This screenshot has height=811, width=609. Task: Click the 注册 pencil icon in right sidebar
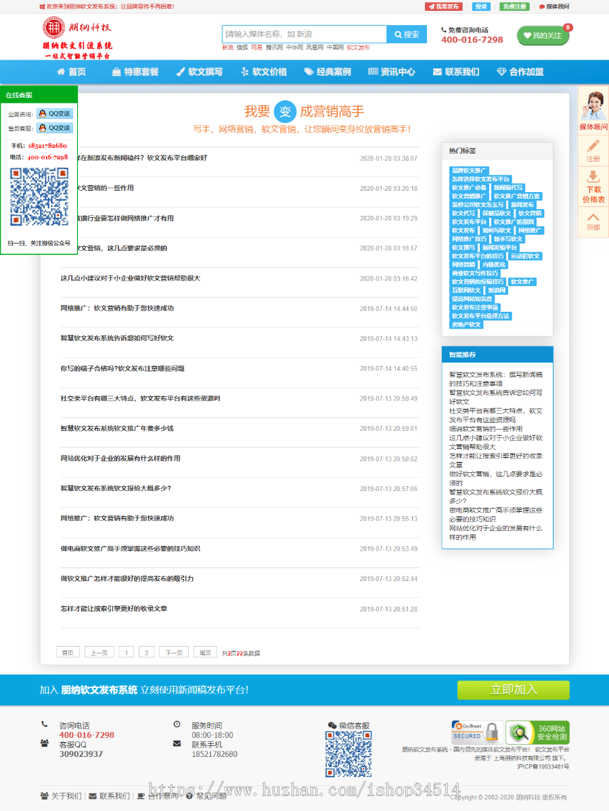coord(592,145)
